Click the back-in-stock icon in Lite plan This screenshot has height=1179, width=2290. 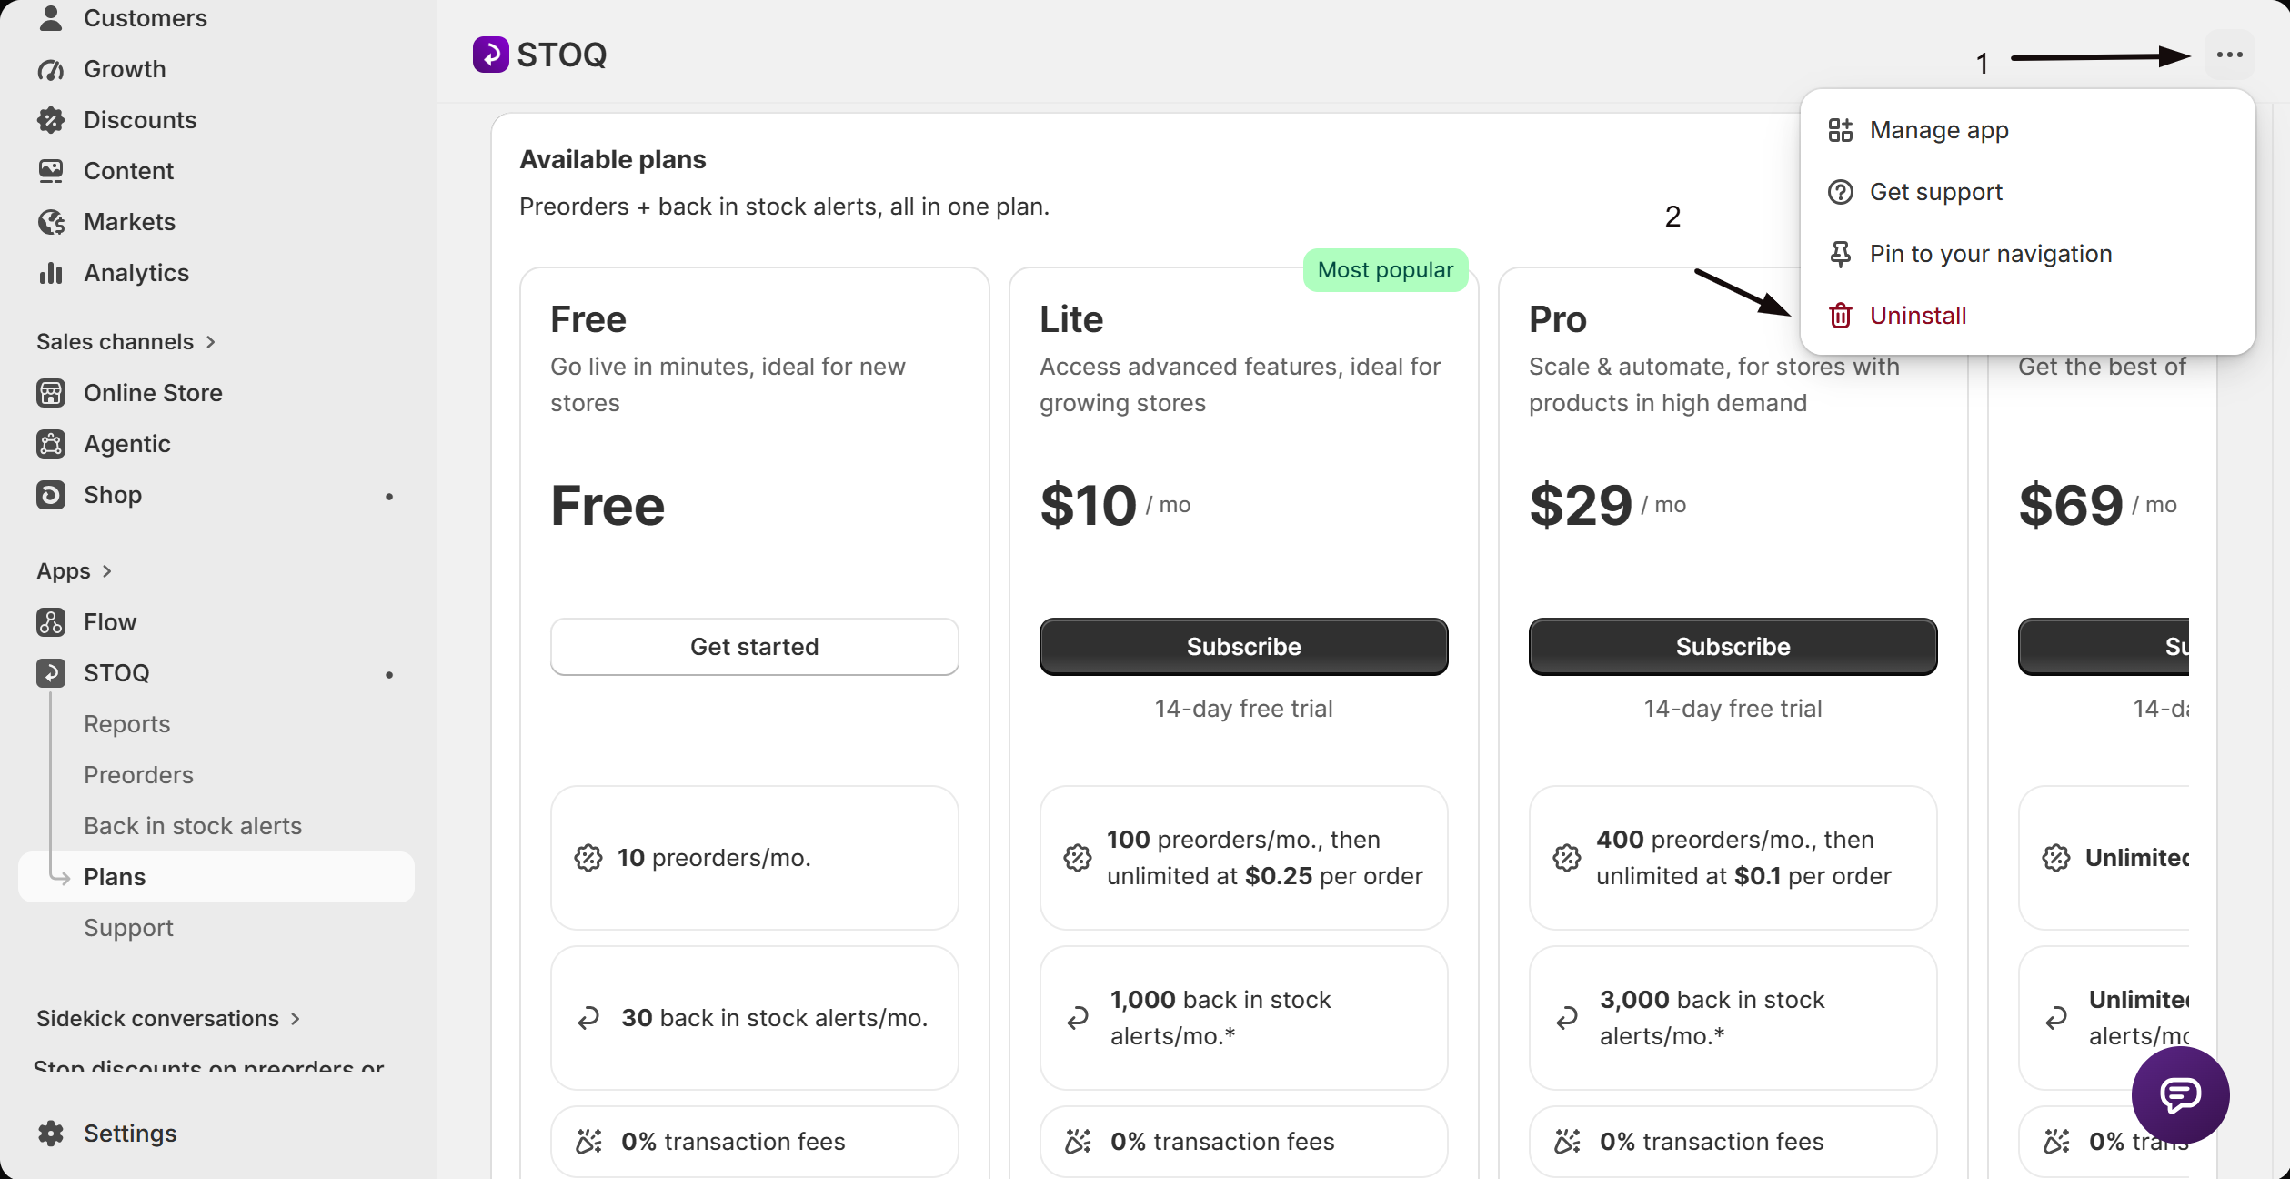pyautogui.click(x=1078, y=1018)
